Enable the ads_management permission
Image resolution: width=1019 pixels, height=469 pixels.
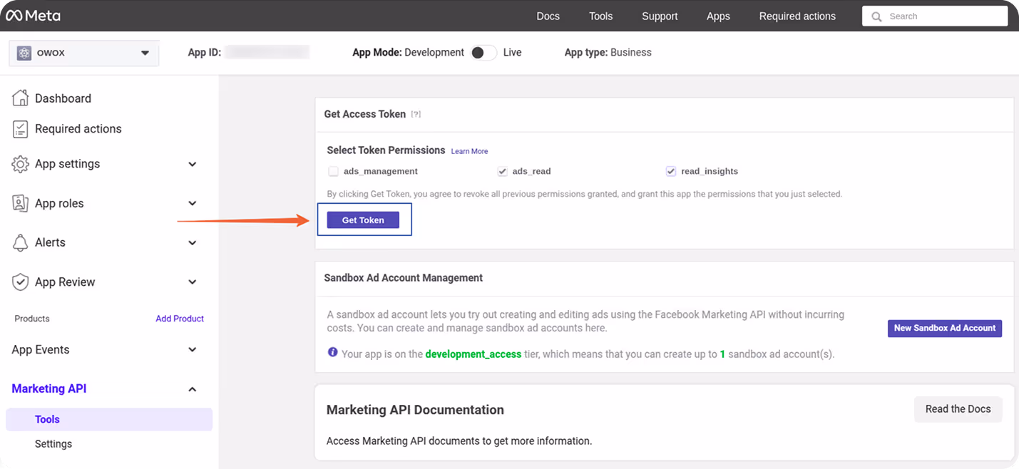point(333,171)
